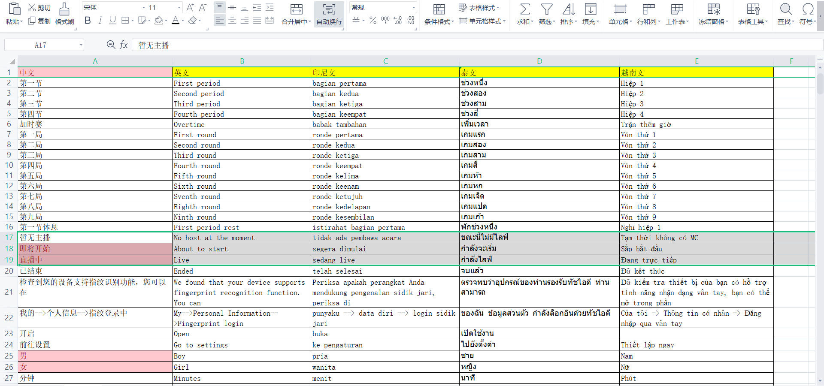Click the formula bar containing 暂无主播
The image size is (824, 386).
coord(477,45)
